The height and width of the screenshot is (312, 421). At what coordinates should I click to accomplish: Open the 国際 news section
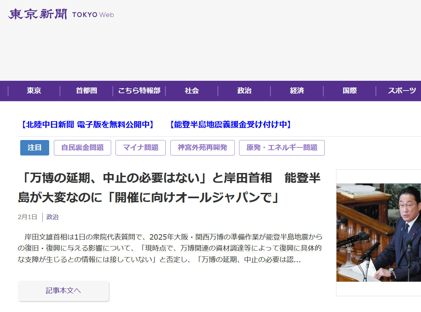(350, 91)
